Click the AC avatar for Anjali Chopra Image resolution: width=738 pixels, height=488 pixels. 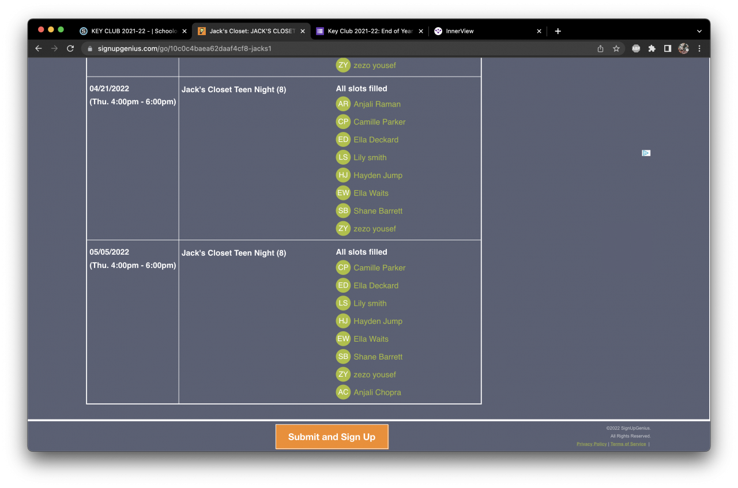pos(343,392)
